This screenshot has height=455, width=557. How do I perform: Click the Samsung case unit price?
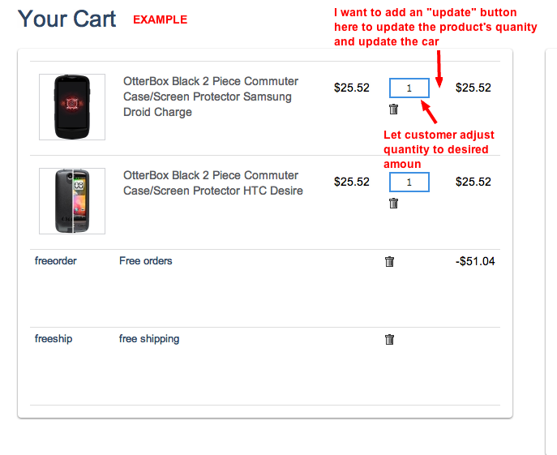352,88
